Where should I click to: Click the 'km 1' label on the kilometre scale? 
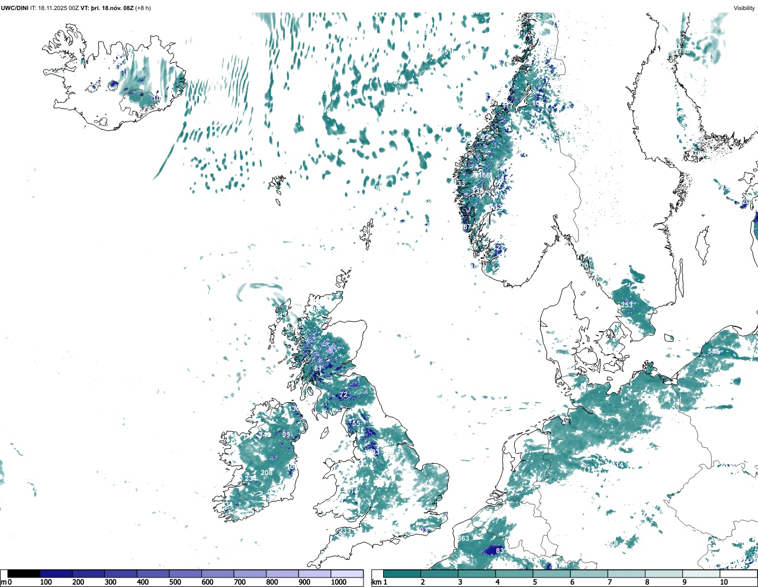(x=380, y=582)
